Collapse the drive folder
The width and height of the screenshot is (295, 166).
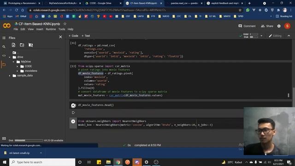point(10,57)
